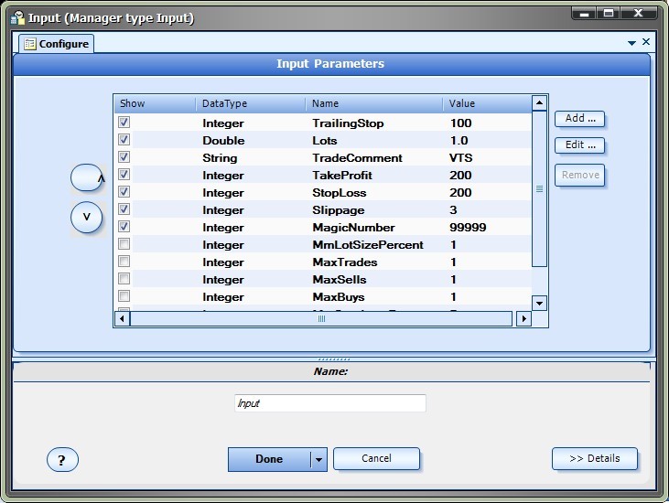
Task: Select the Lots name cell
Action: point(325,141)
